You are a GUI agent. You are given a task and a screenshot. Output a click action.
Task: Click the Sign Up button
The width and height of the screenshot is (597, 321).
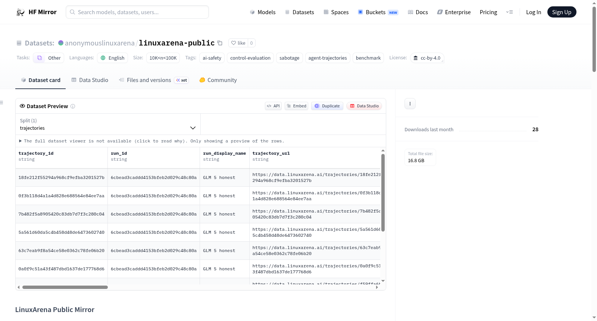[x=562, y=12]
